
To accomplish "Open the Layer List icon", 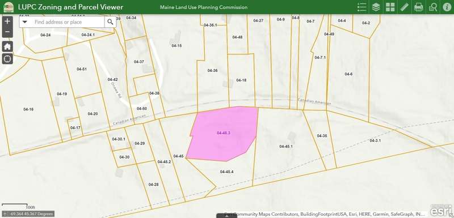I will [376, 7].
